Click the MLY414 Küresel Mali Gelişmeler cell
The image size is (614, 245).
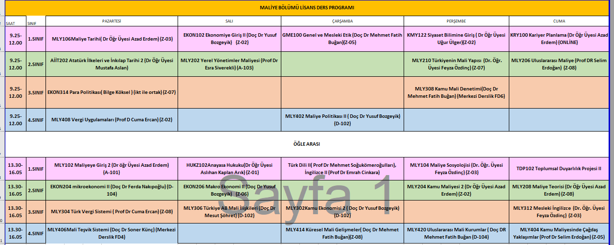[x=342, y=233]
